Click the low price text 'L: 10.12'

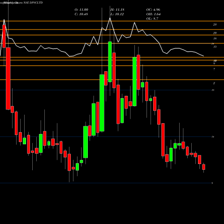(117, 14)
